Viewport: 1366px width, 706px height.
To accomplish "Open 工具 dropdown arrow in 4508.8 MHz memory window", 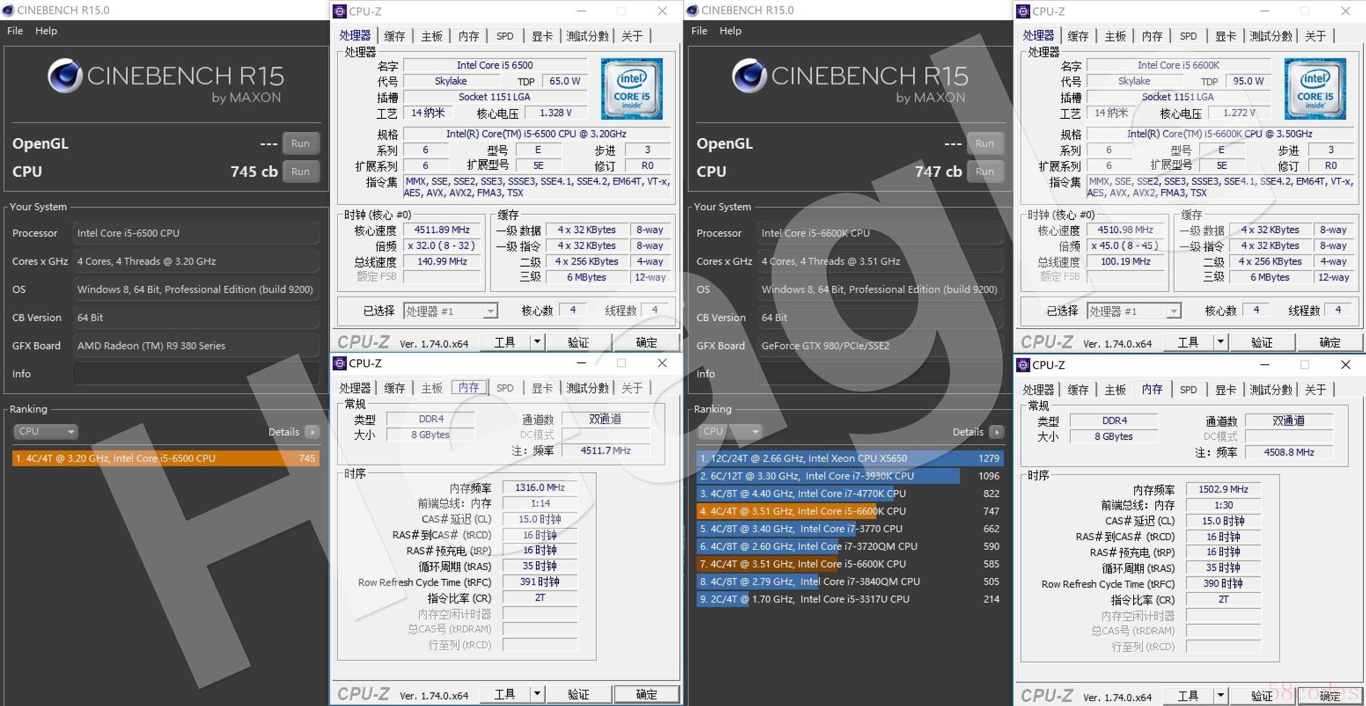I will pyautogui.click(x=1221, y=695).
